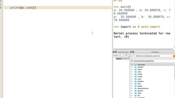Expand the .cups folder
The image size is (175, 98).
point(132,79)
